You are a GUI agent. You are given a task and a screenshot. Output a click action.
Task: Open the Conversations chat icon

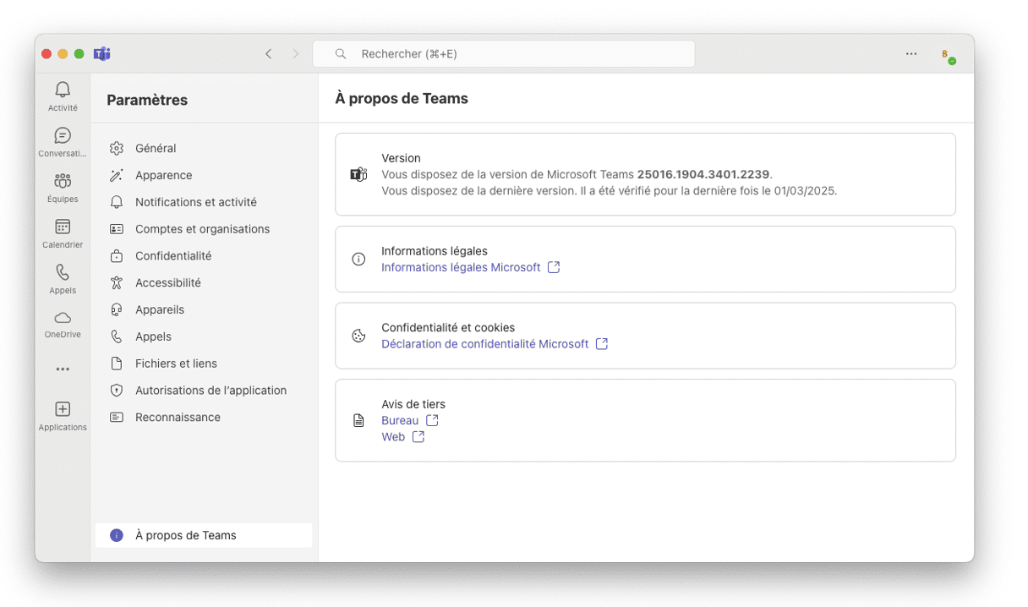click(x=63, y=142)
